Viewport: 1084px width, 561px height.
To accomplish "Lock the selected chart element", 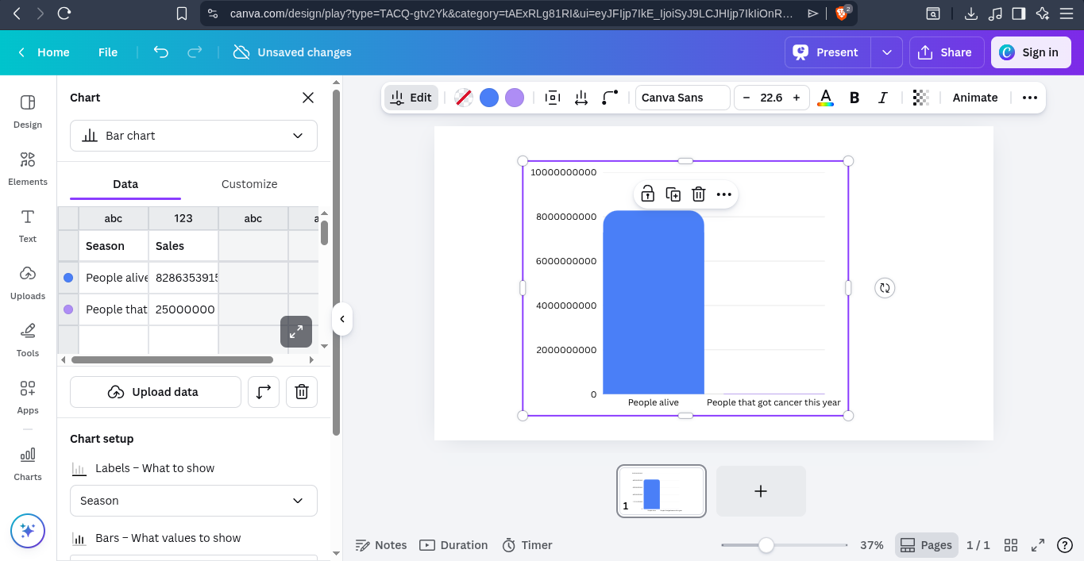I will [x=648, y=194].
